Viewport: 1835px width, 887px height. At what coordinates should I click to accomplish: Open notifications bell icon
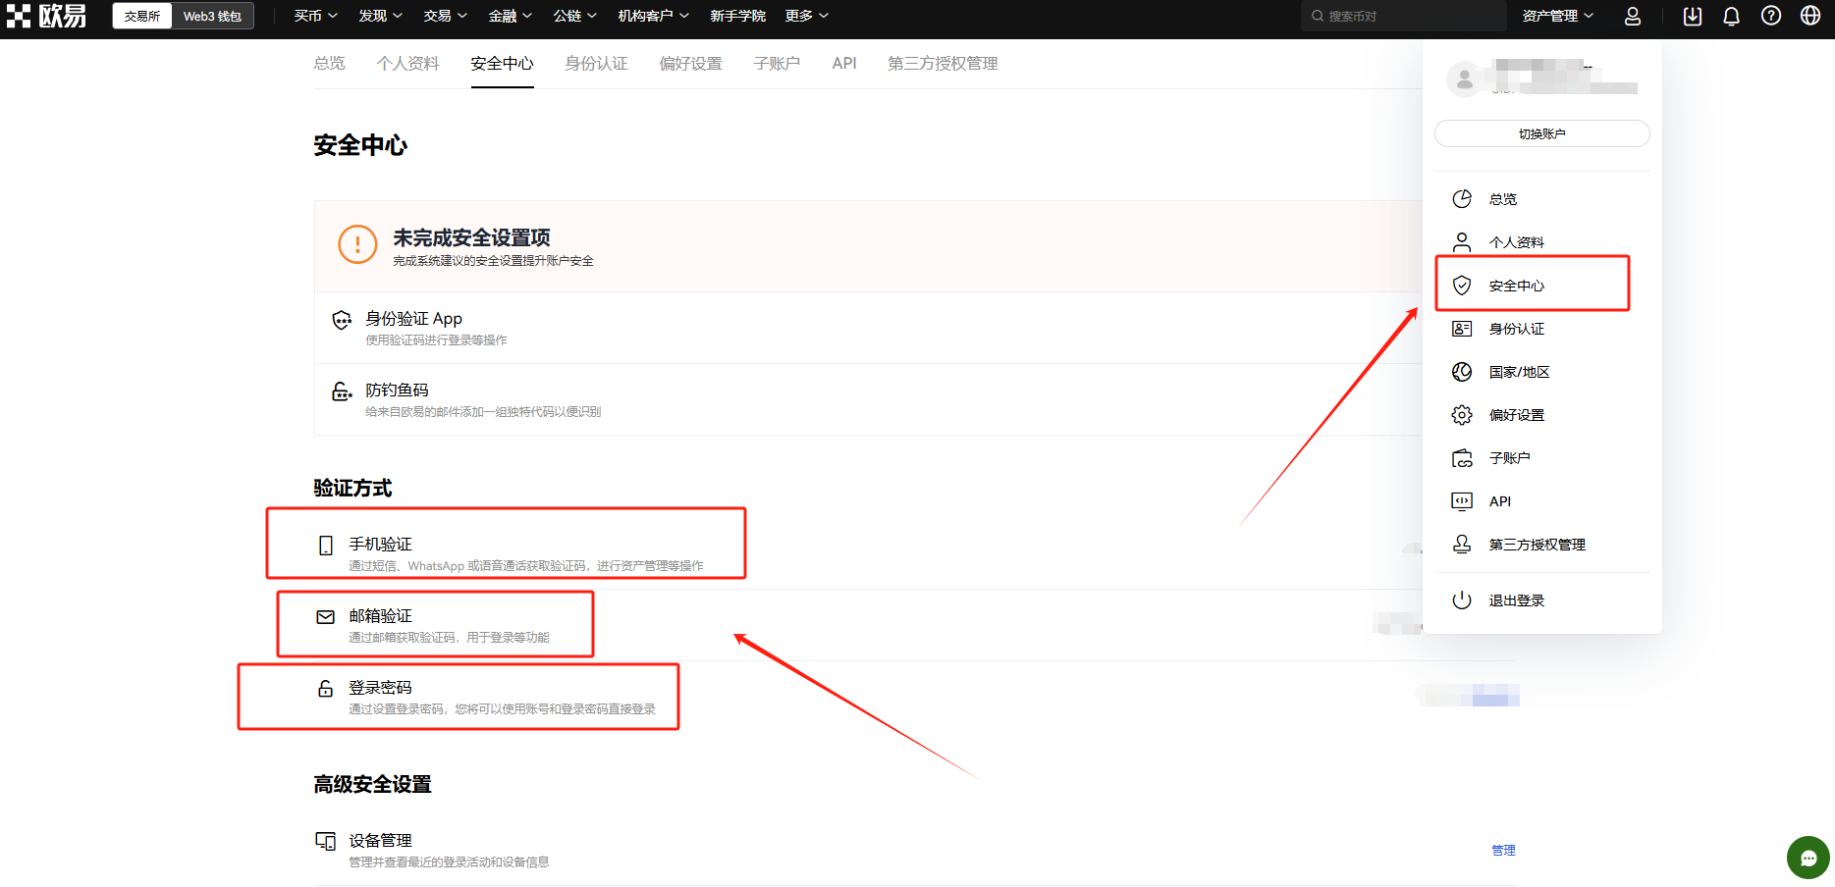(x=1732, y=16)
